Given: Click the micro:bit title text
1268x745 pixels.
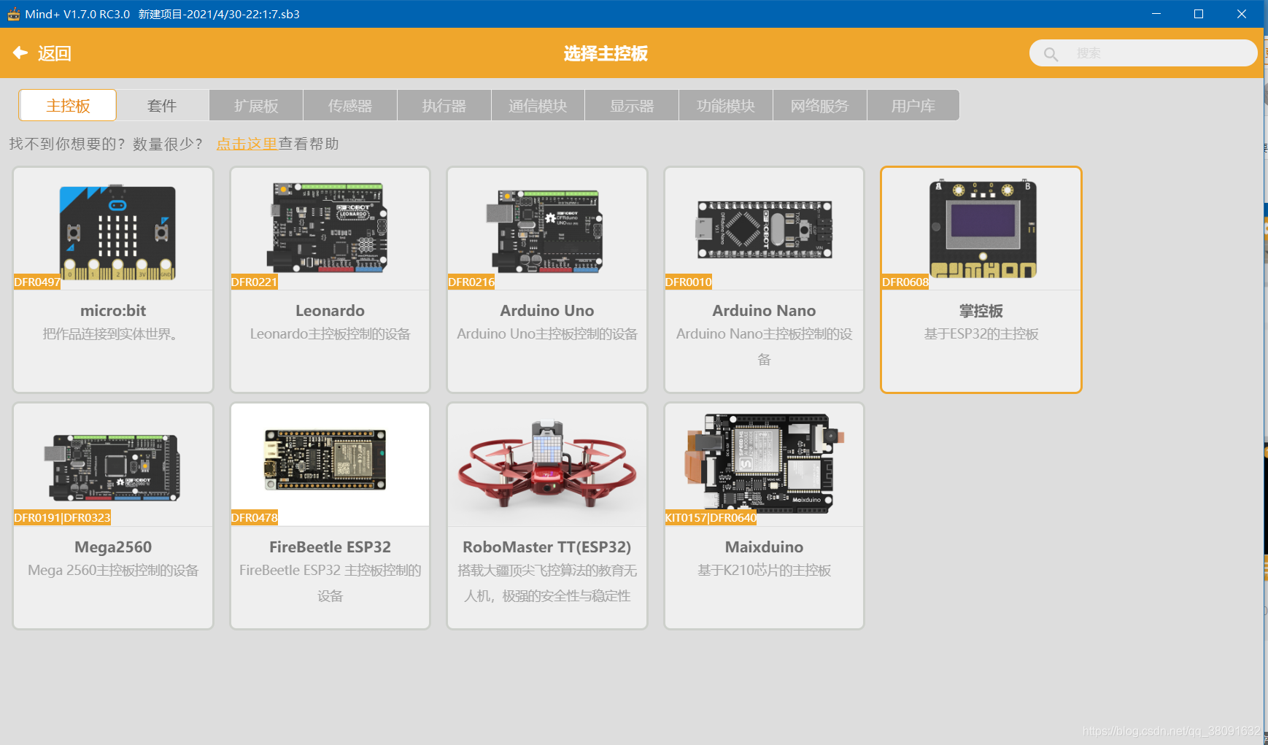Looking at the screenshot, I should click(113, 311).
